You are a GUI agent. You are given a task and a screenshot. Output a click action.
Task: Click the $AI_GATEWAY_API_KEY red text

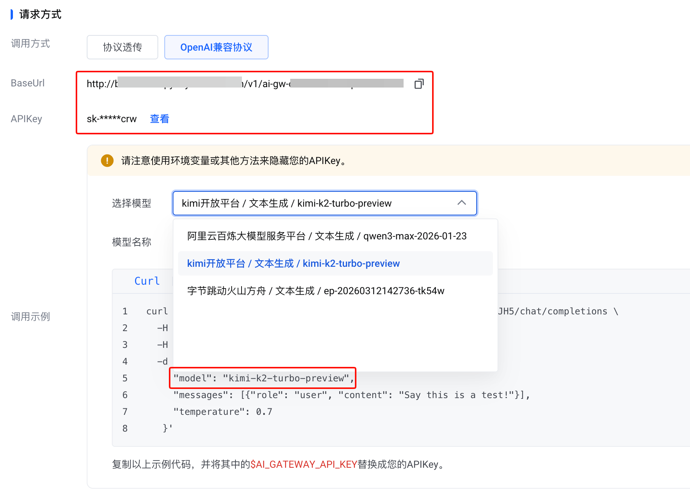pos(304,464)
